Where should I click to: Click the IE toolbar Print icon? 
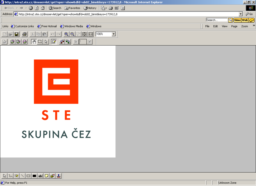pyautogui.click(x=111, y=8)
